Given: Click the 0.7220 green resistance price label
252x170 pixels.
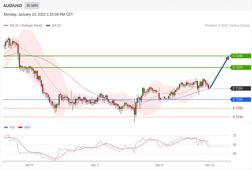Looking at the screenshot, I should pyautogui.click(x=240, y=67).
